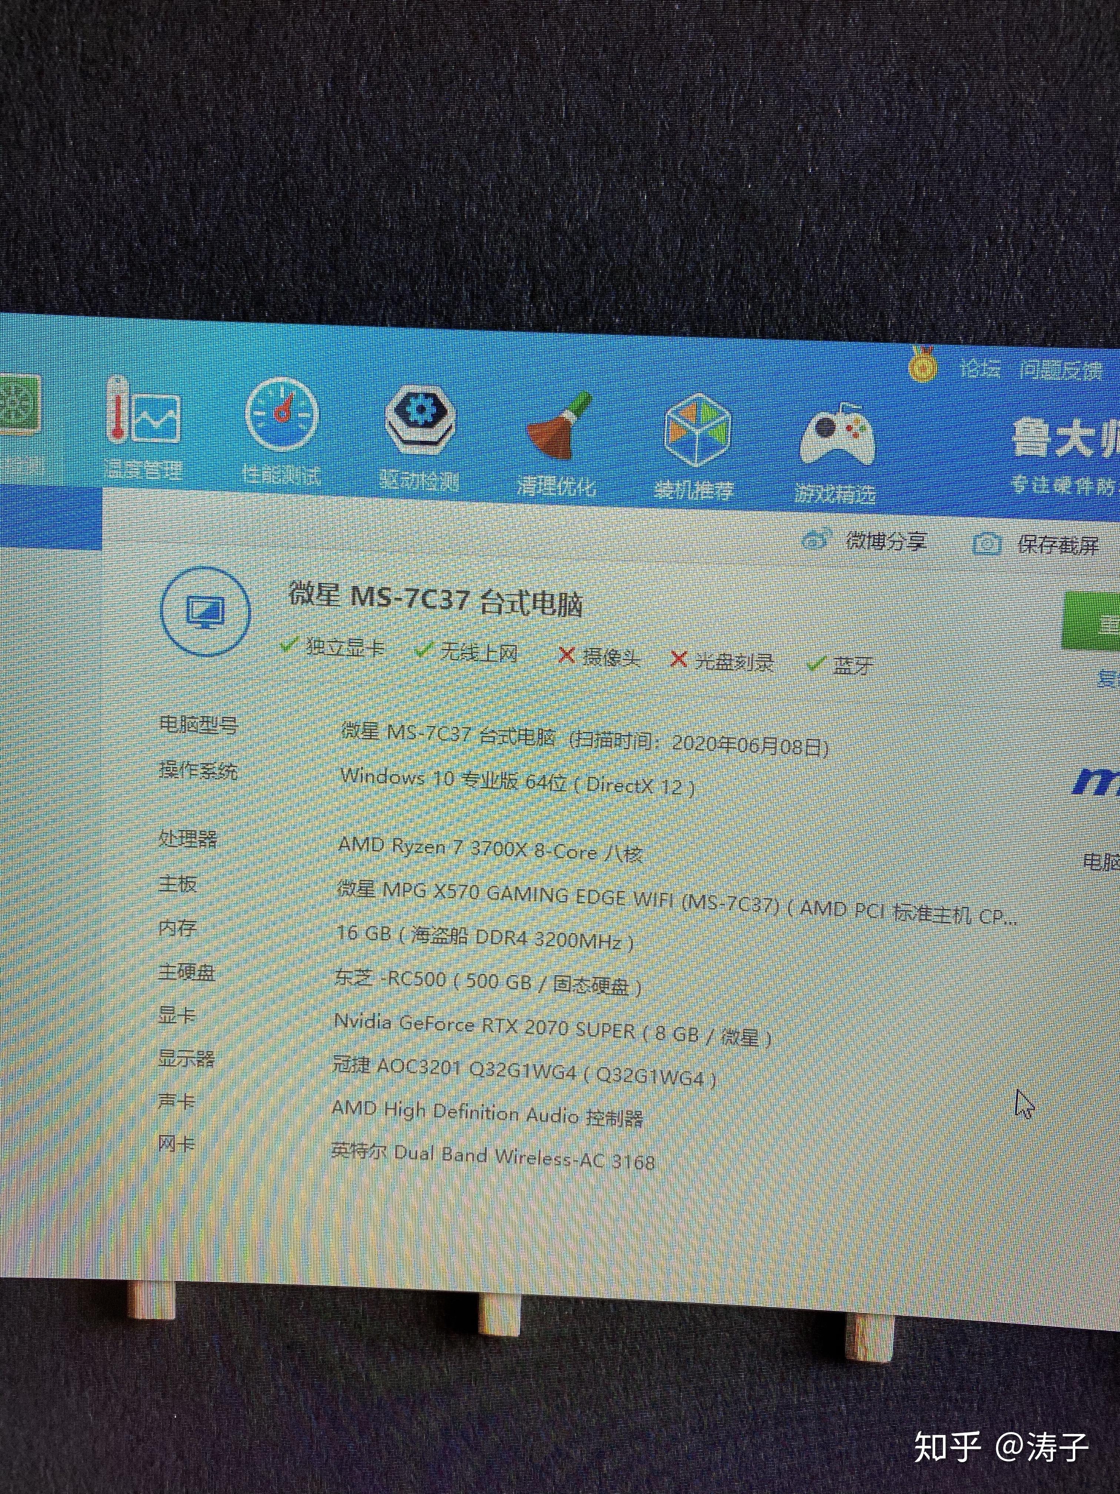Click the 内存 label
Screen dimensions: 1120x1494
coord(177,927)
